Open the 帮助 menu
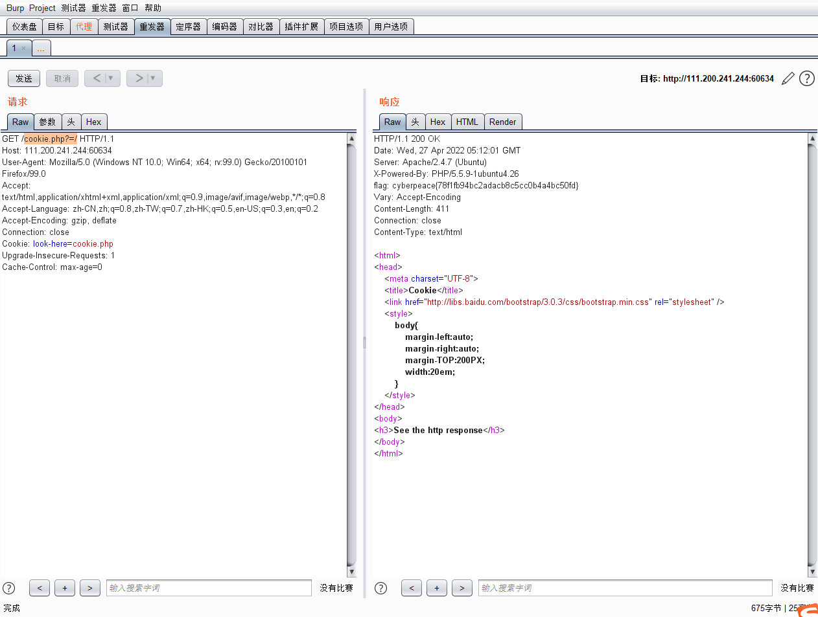 click(x=153, y=8)
